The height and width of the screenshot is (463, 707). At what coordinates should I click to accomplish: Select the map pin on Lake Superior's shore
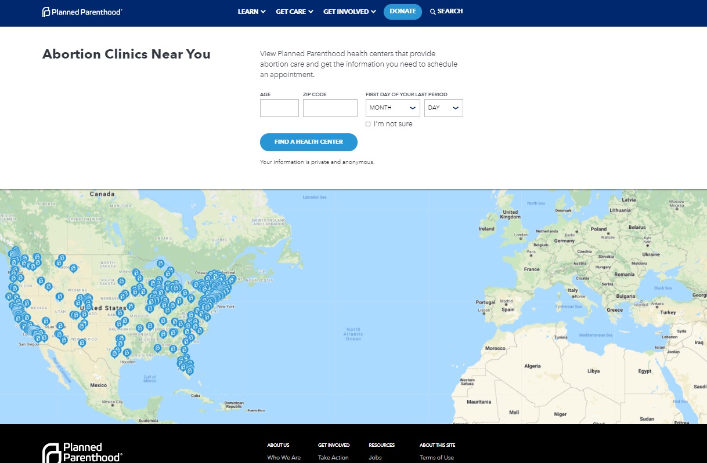coord(161,264)
